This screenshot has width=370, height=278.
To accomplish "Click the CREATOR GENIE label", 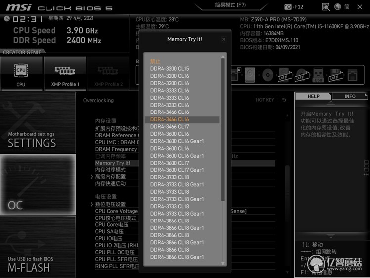I will 22,52.
